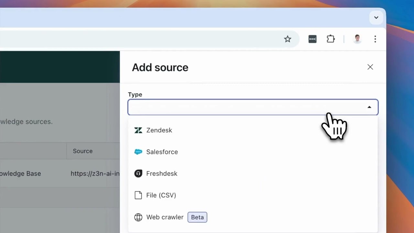Viewport: 414px width, 233px height.
Task: Expand the tab search chevron
Action: (376, 17)
